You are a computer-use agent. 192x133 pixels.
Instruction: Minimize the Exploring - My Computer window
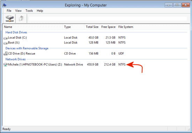tap(169, 5)
